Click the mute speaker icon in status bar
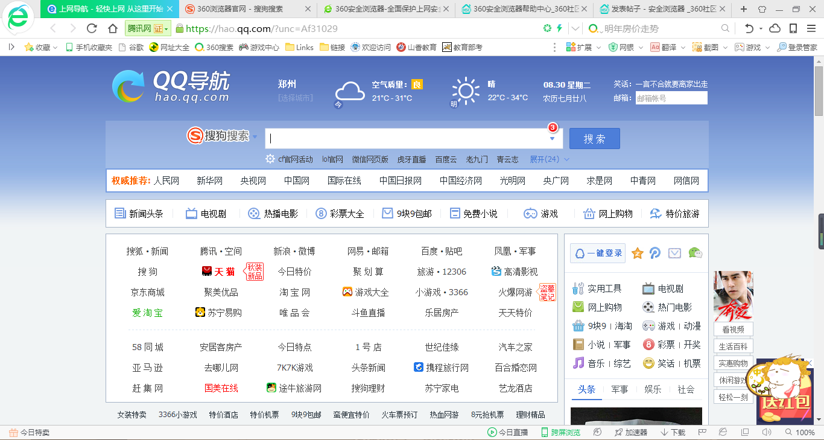 point(767,432)
